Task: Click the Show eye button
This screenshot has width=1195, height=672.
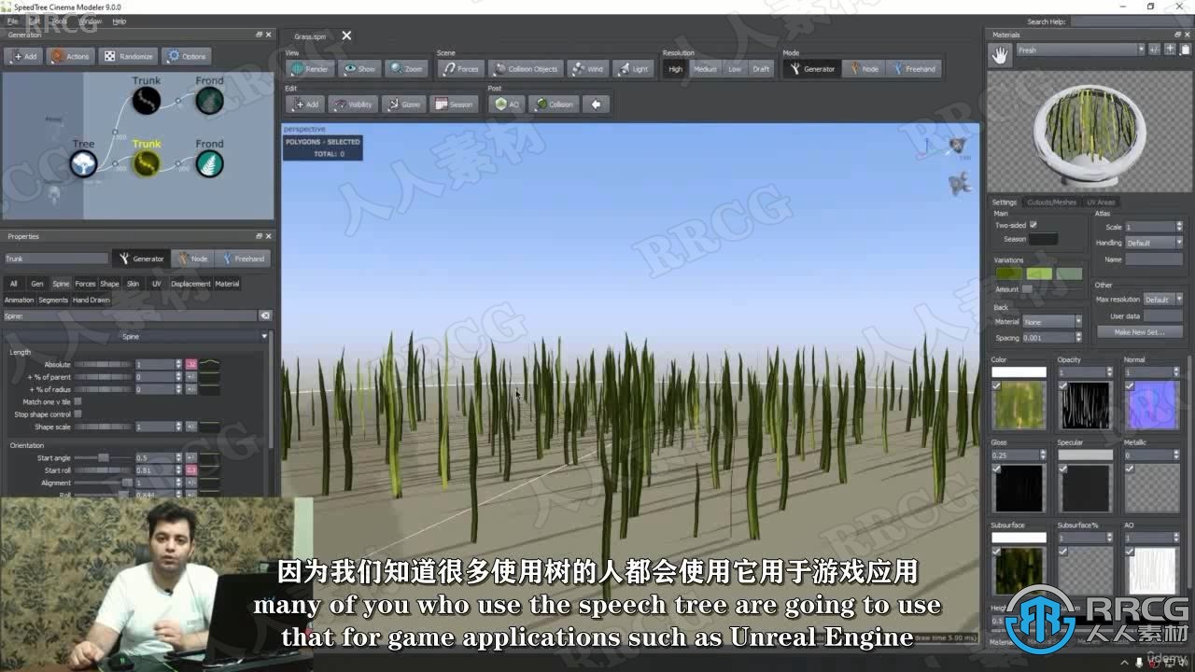Action: pyautogui.click(x=358, y=69)
